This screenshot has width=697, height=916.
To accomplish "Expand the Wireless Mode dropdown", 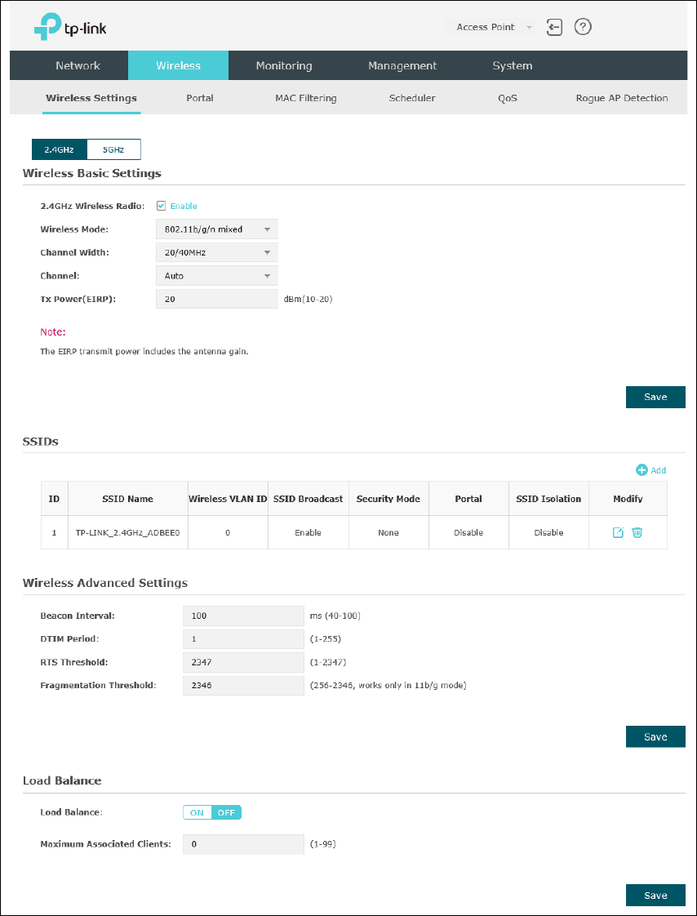I will click(x=217, y=229).
